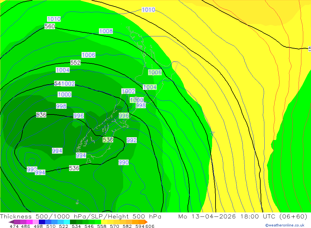
Task: Click the green-backed '1000' isobar label
Action: [137, 100]
